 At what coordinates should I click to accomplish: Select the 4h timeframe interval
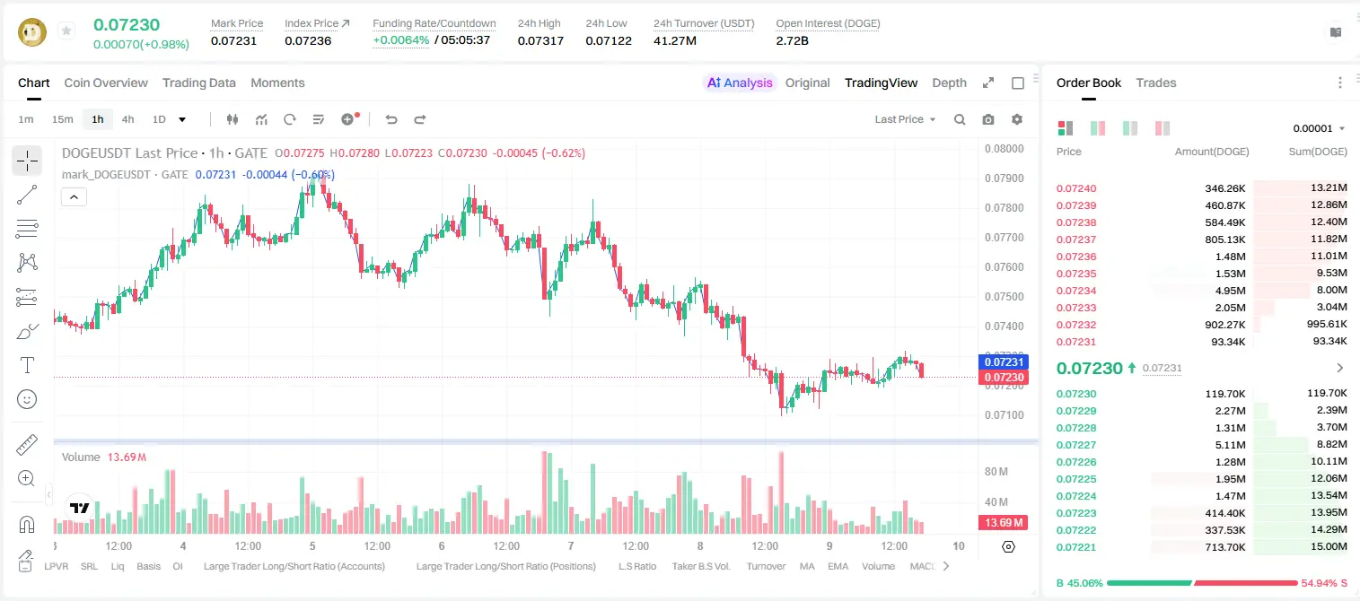pos(127,119)
